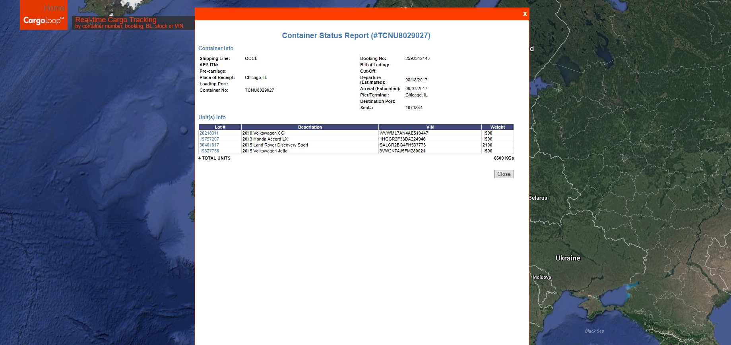Click the Cargoloop logo
The height and width of the screenshot is (345, 731).
pyautogui.click(x=43, y=20)
